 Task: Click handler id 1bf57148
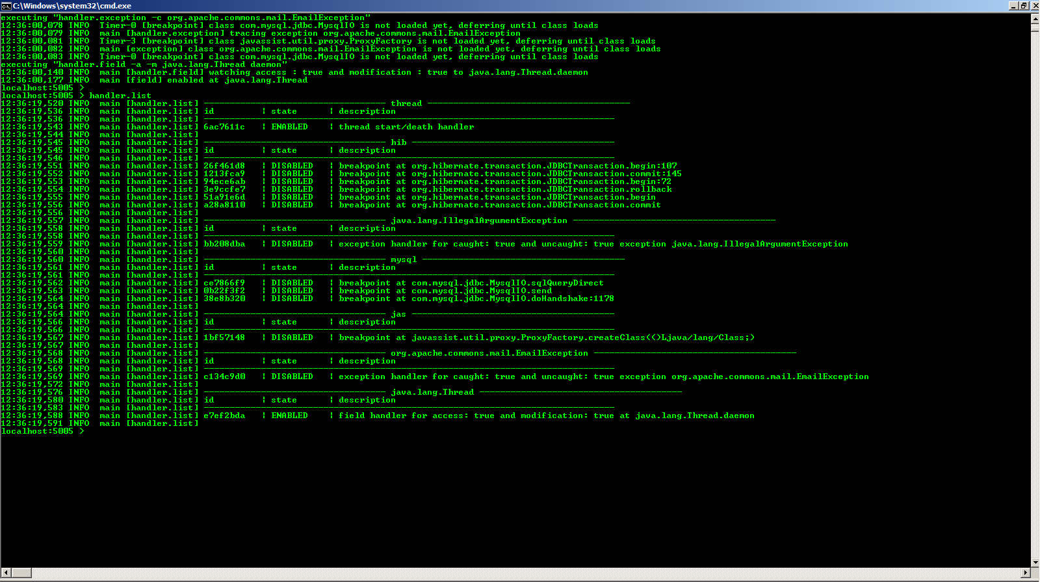pyautogui.click(x=224, y=337)
